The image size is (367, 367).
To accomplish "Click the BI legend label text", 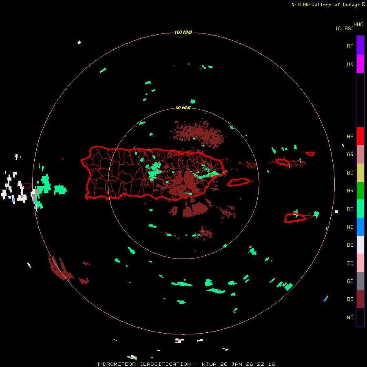I will (350, 299).
